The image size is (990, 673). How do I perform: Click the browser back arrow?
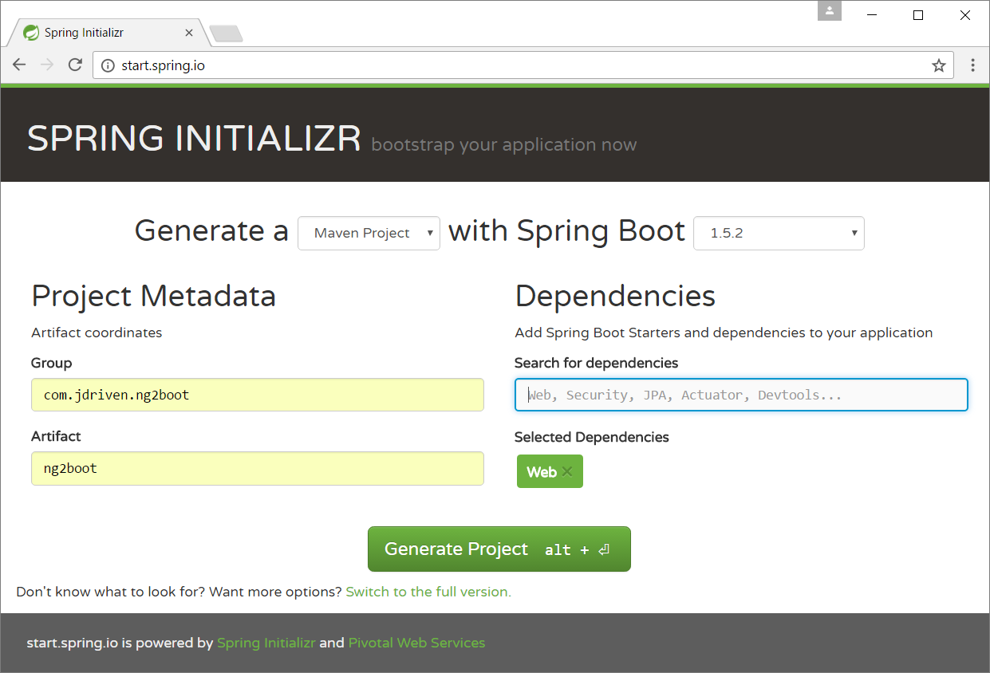coord(19,65)
